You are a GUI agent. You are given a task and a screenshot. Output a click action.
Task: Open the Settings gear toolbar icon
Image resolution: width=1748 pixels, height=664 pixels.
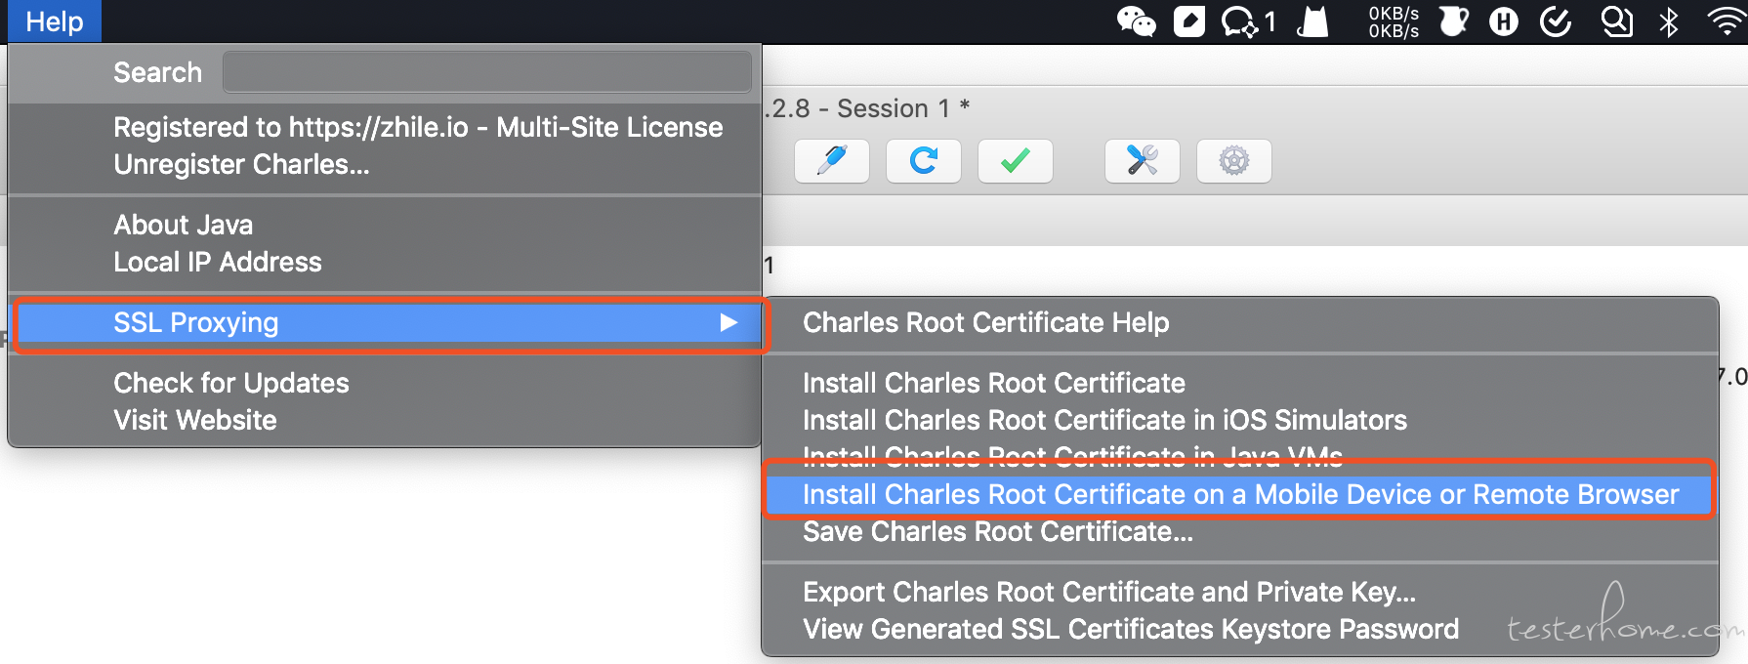click(1234, 160)
